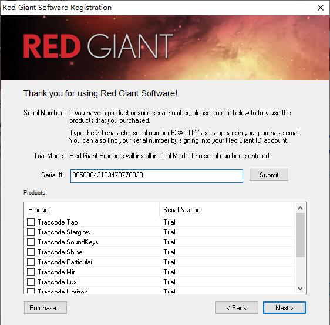The width and height of the screenshot is (330, 325).
Task: Open the Purchase dialog
Action: [45, 308]
